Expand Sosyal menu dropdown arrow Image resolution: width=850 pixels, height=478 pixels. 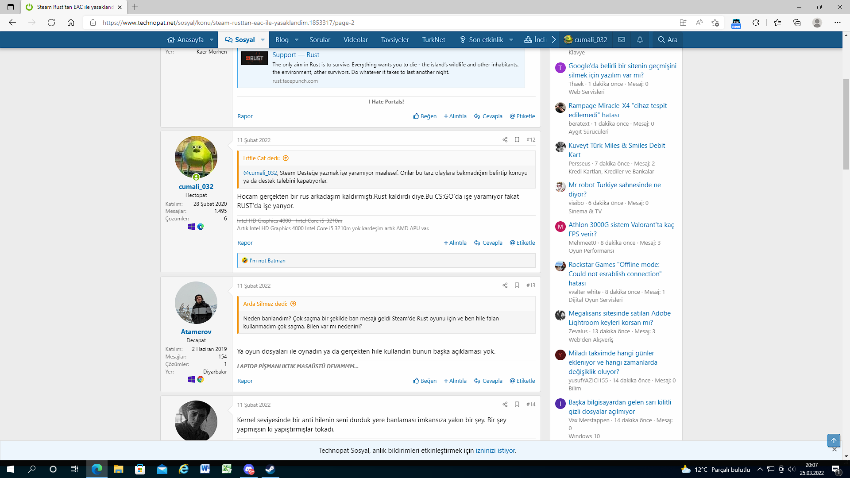263,40
